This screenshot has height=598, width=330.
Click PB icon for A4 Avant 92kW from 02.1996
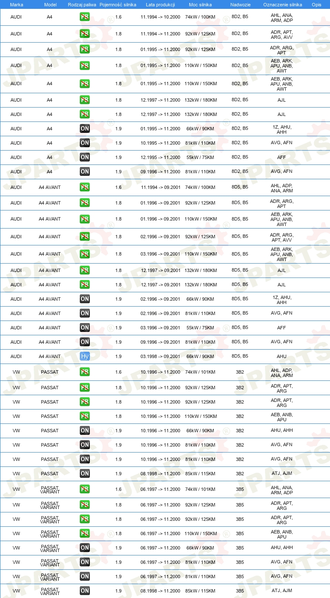click(85, 237)
